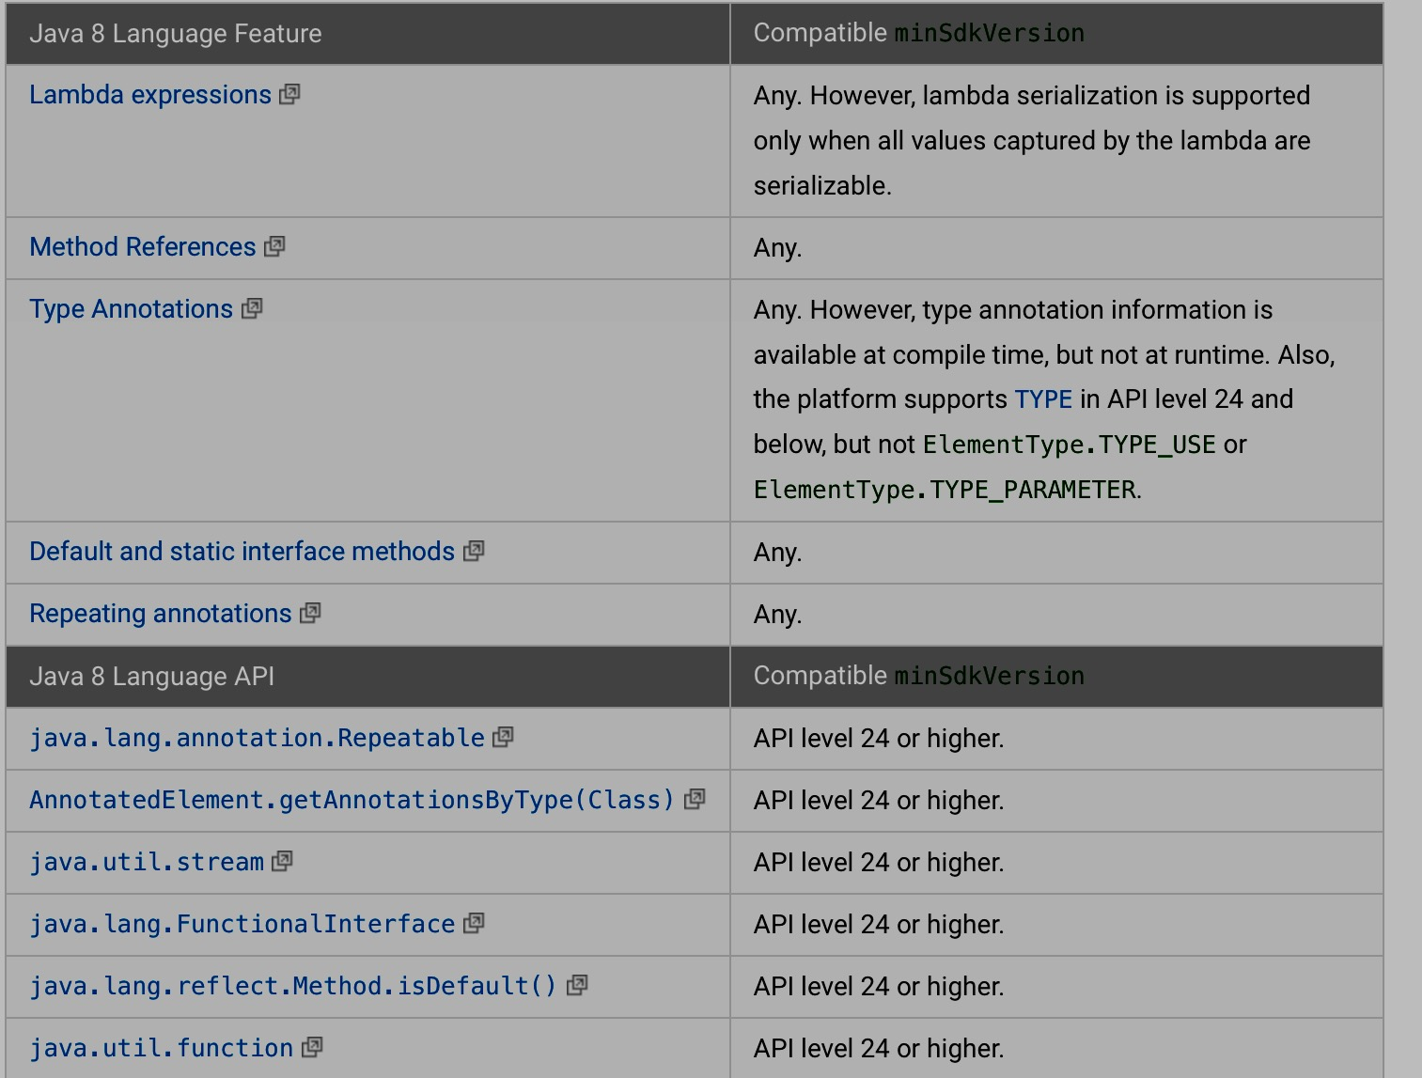
Task: Open the java.util.function link
Action: click(x=162, y=1048)
